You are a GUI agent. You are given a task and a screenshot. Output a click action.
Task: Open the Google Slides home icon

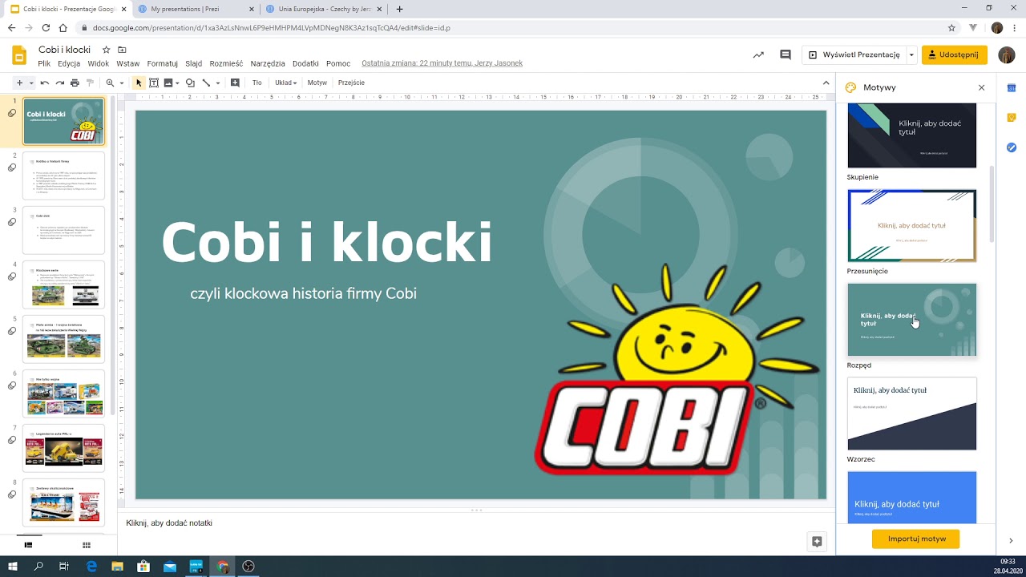pos(19,55)
